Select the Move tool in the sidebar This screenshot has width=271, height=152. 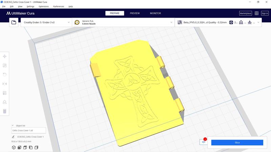5,56
